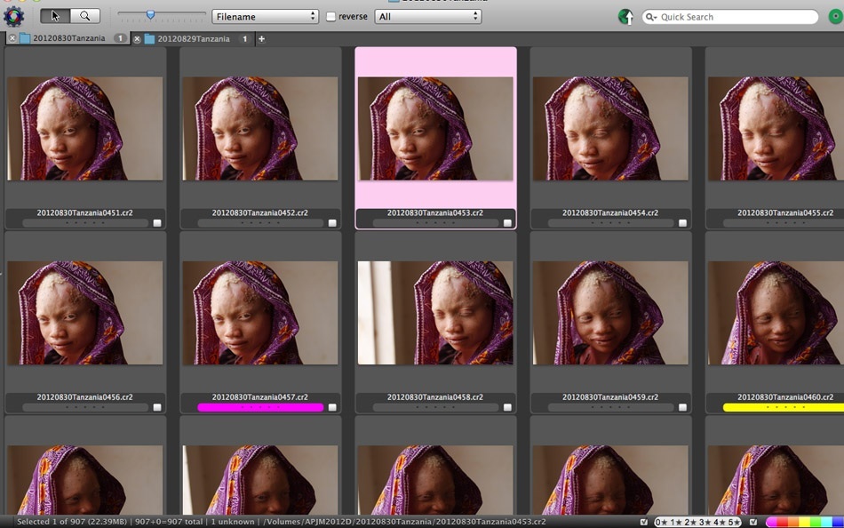Select the arrow pointer tool
This screenshot has height=528, width=844.
[x=55, y=16]
